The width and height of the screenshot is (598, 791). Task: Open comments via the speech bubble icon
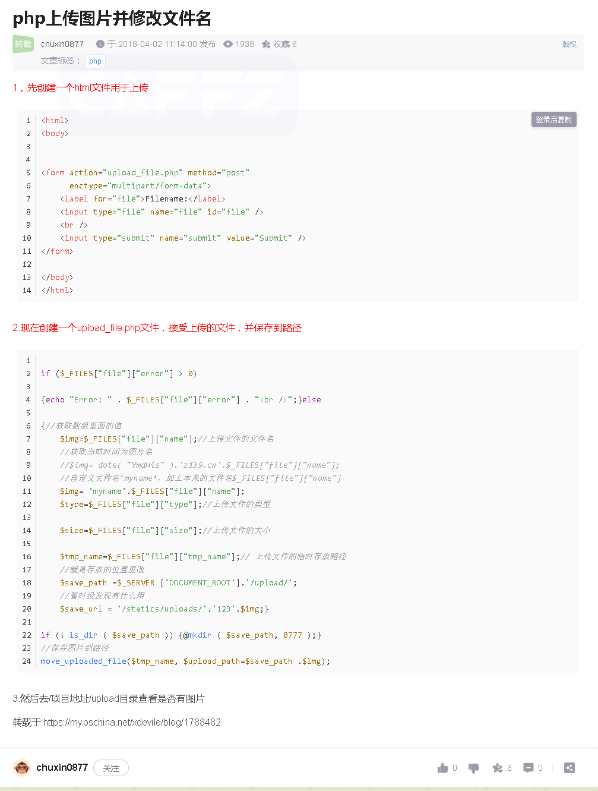(528, 768)
